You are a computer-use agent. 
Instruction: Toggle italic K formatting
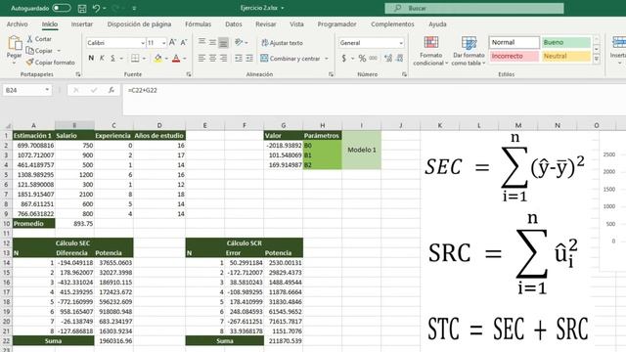[102, 59]
